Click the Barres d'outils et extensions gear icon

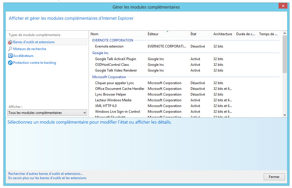pyautogui.click(x=10, y=42)
